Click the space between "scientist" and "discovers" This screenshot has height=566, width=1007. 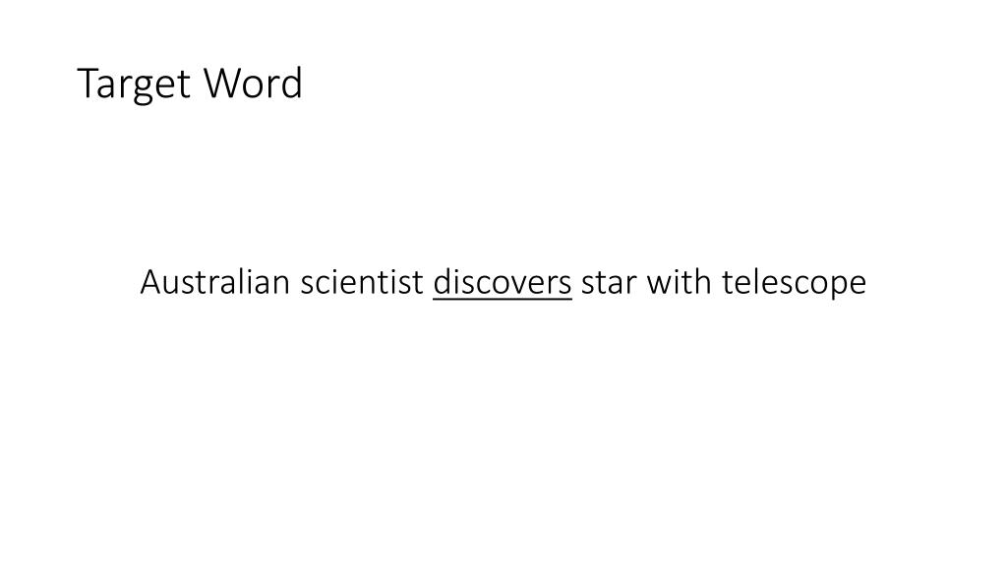pyautogui.click(x=429, y=282)
